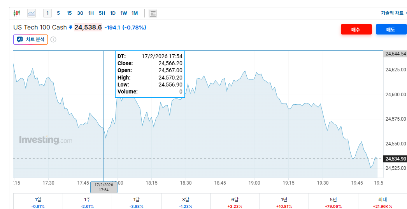Image resolution: width=407 pixels, height=209 pixels.
Task: Open the news overlay icon in toolbar
Action: coord(153,13)
